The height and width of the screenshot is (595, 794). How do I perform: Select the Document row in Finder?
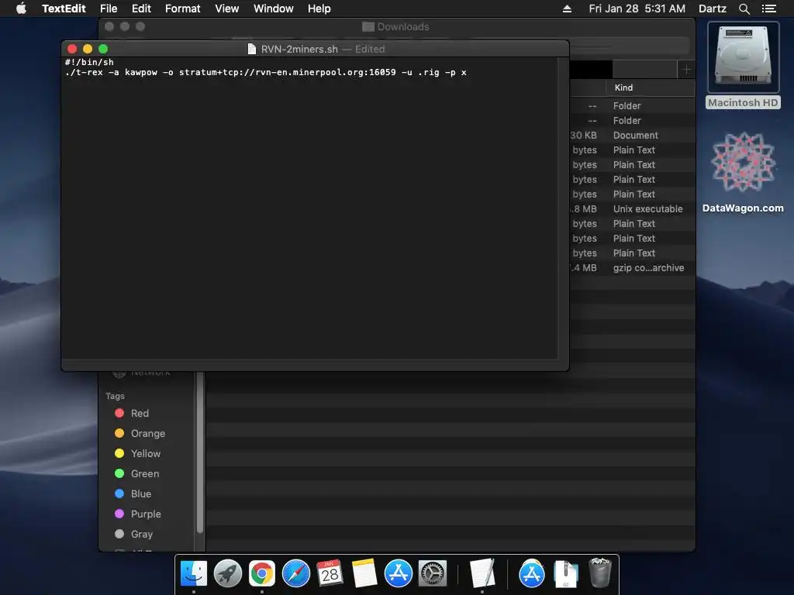coord(633,135)
